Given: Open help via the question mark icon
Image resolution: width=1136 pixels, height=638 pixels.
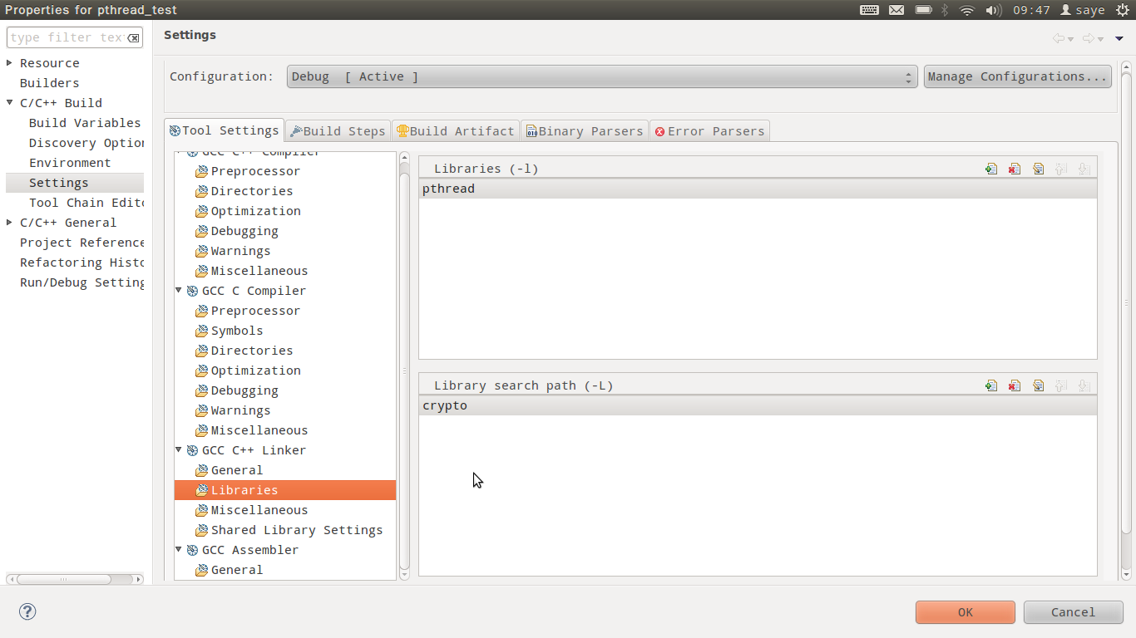Looking at the screenshot, I should [27, 612].
